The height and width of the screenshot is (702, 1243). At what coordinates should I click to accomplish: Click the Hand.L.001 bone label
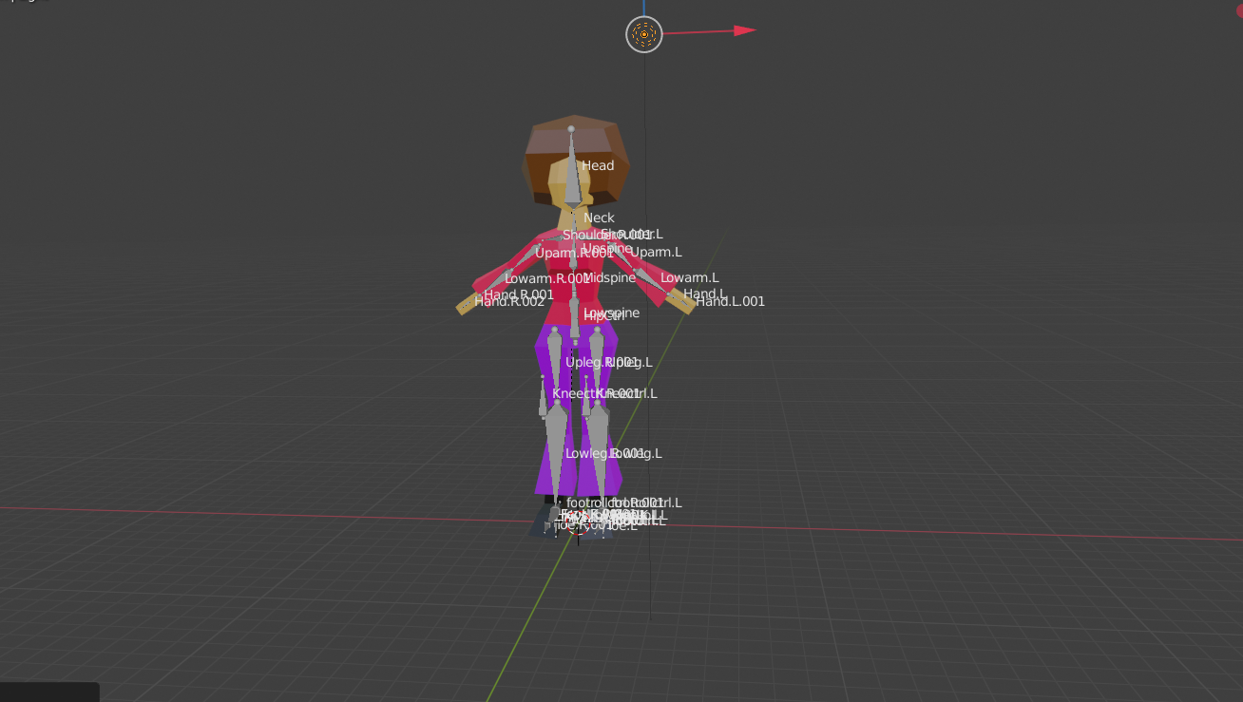pos(733,301)
